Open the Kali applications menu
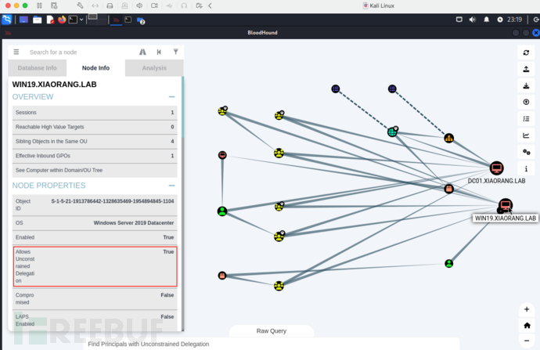The height and width of the screenshot is (350, 540). point(7,20)
